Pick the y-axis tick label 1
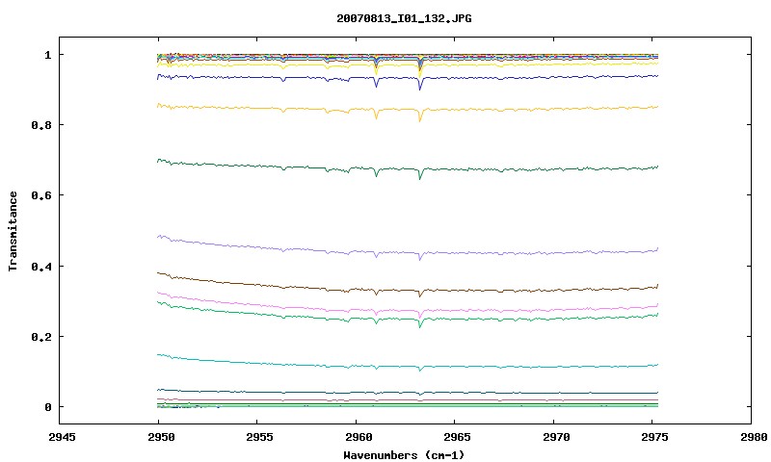 coord(47,55)
